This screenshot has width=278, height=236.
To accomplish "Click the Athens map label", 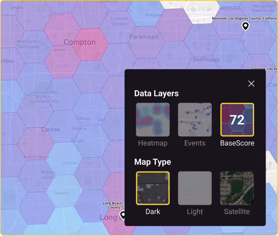I will [16, 8].
